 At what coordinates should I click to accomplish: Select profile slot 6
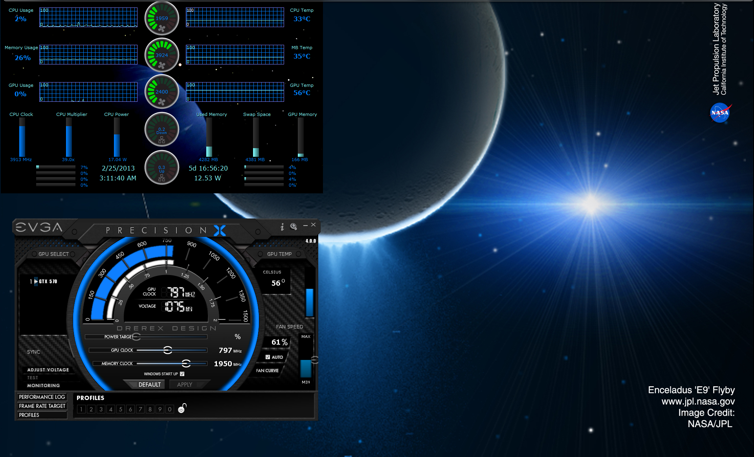130,409
